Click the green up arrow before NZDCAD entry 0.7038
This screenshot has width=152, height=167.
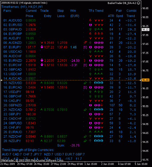[42, 109]
